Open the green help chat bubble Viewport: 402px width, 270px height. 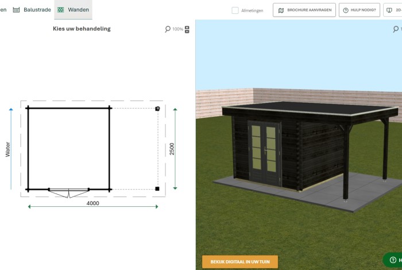coord(393,260)
